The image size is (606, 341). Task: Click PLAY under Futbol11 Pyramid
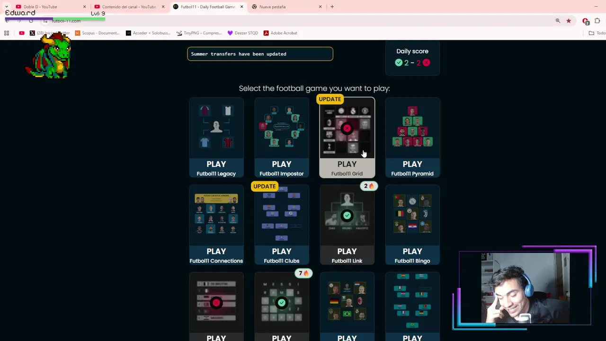click(x=412, y=164)
